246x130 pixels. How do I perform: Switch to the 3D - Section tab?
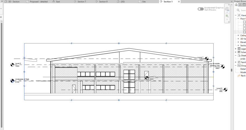pos(12,2)
